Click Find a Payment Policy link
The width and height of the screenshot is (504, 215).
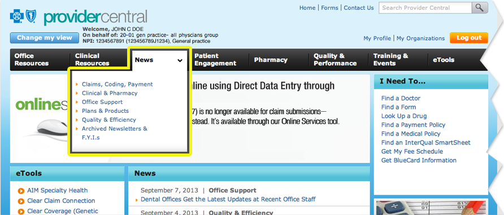[x=414, y=125]
